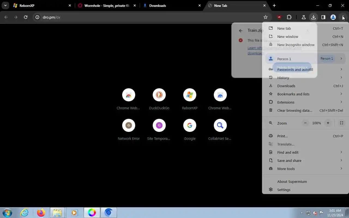
Task: Open File Explorer from taskbar
Action: pyautogui.click(x=57, y=213)
